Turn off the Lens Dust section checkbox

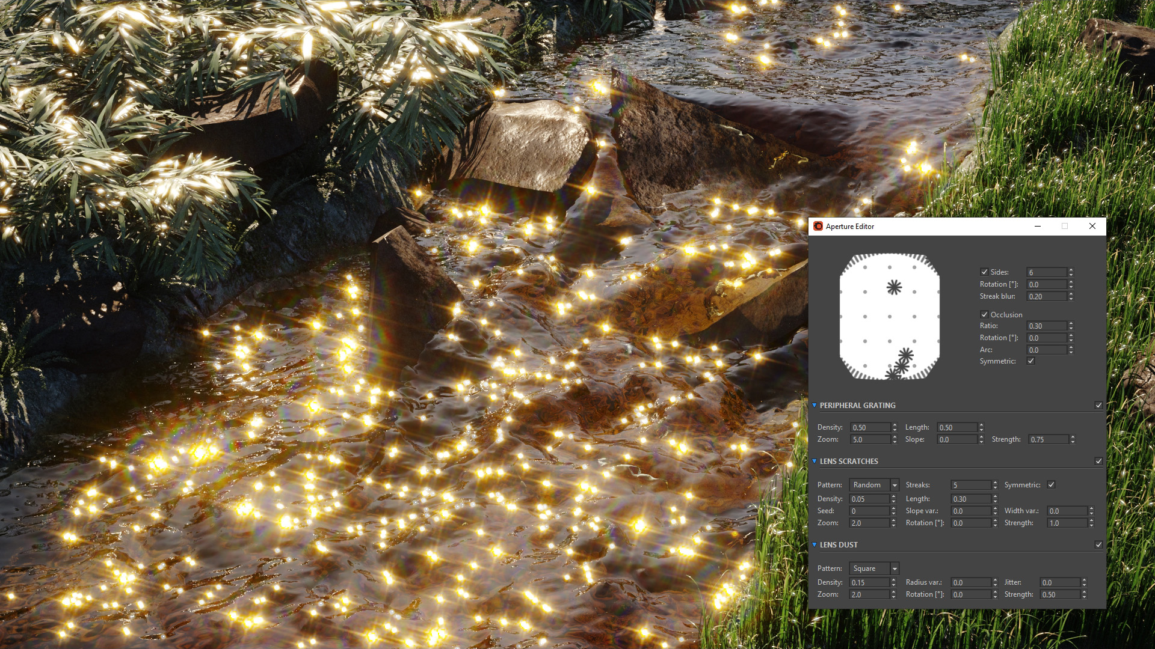click(1098, 545)
